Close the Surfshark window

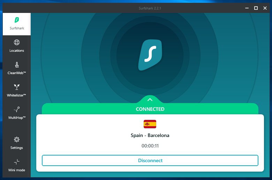point(265,8)
